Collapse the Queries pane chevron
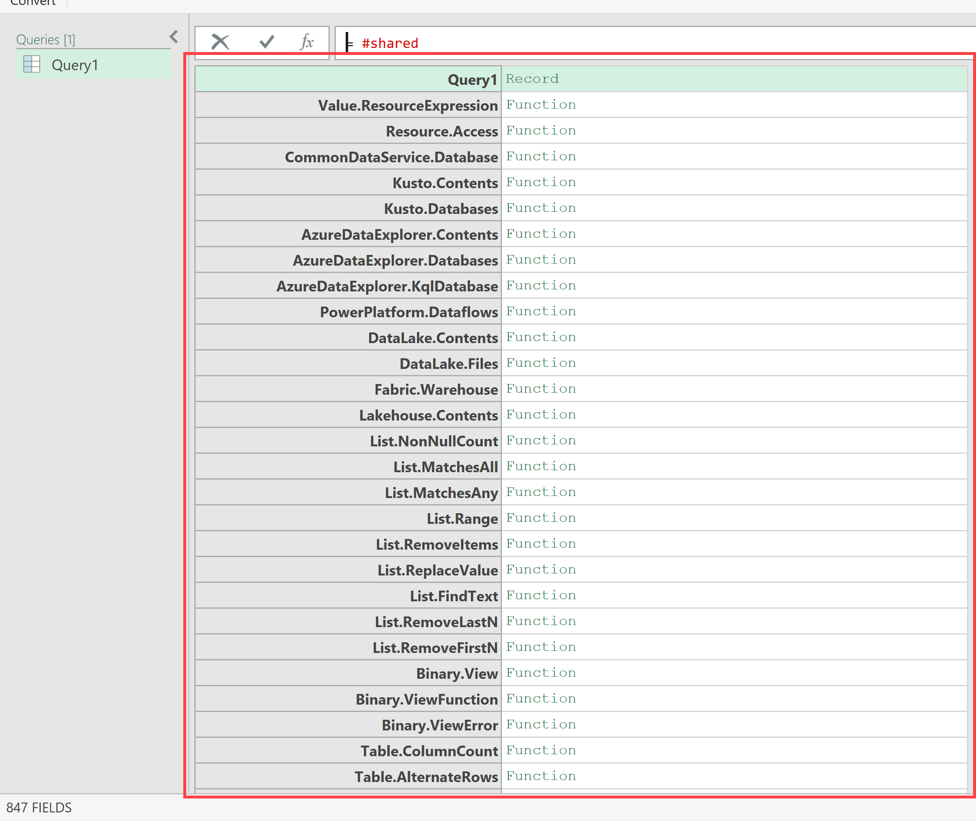Viewport: 976px width, 821px height. point(174,37)
